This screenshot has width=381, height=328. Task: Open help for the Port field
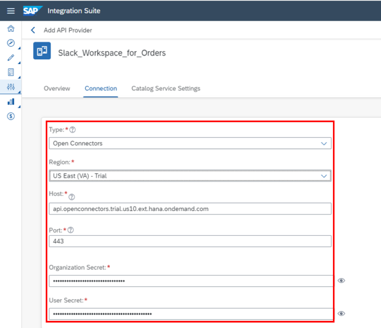pyautogui.click(x=70, y=230)
